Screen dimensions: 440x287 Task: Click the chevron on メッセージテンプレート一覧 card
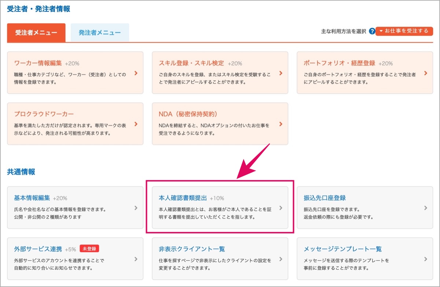[x=425, y=259]
